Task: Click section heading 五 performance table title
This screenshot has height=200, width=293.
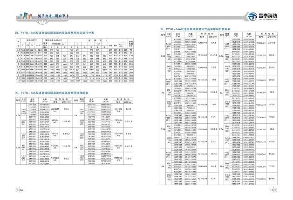Action: [52, 93]
